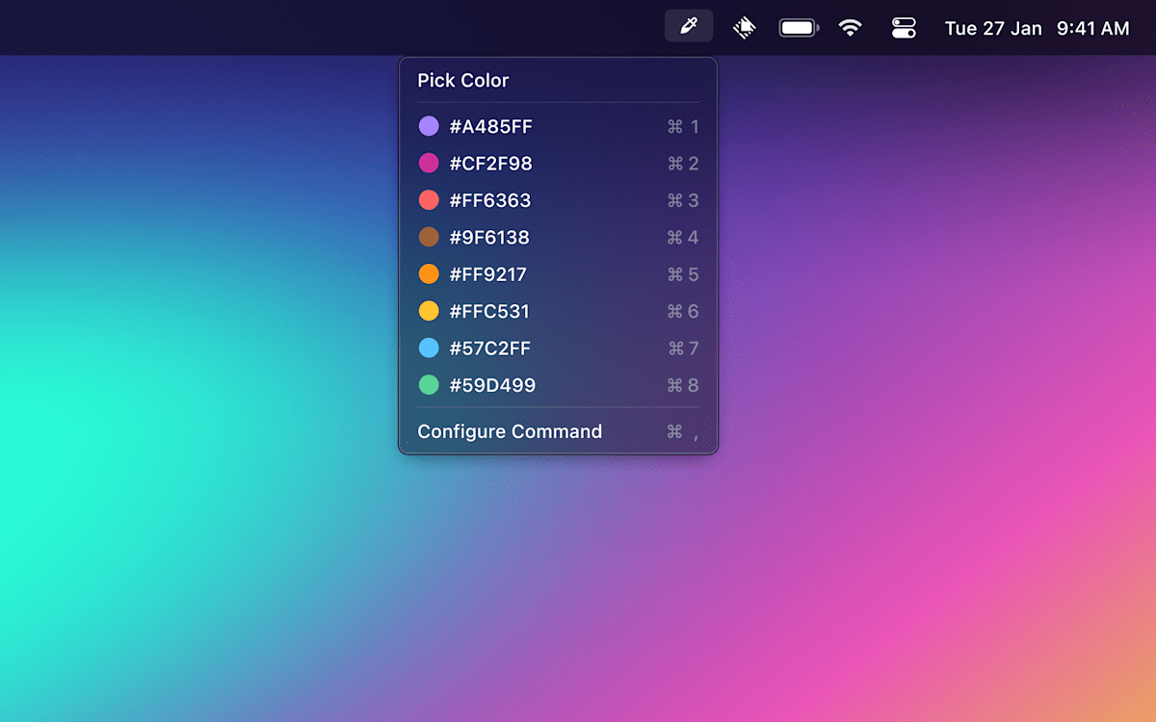This screenshot has width=1156, height=722.
Task: Select the #9F6138 menu entry
Action: [491, 238]
